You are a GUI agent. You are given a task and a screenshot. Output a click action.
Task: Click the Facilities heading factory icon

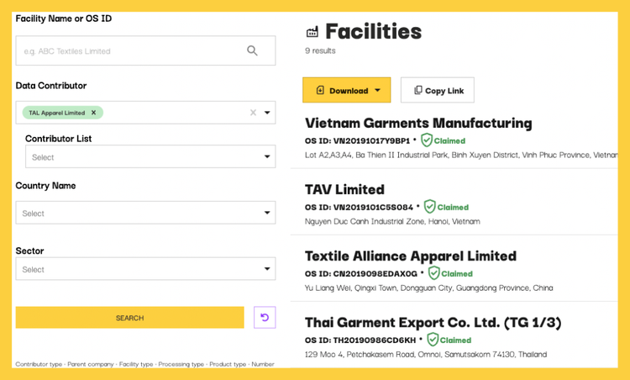312,32
